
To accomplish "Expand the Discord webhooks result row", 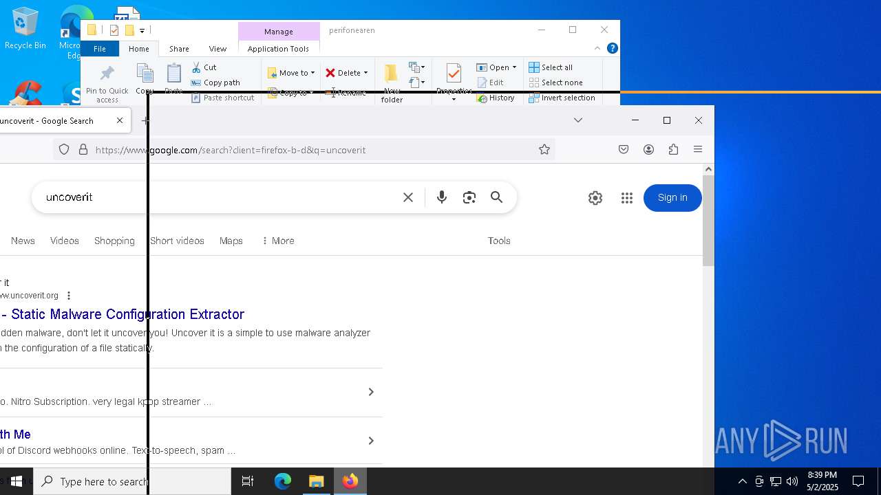I will pyautogui.click(x=370, y=441).
